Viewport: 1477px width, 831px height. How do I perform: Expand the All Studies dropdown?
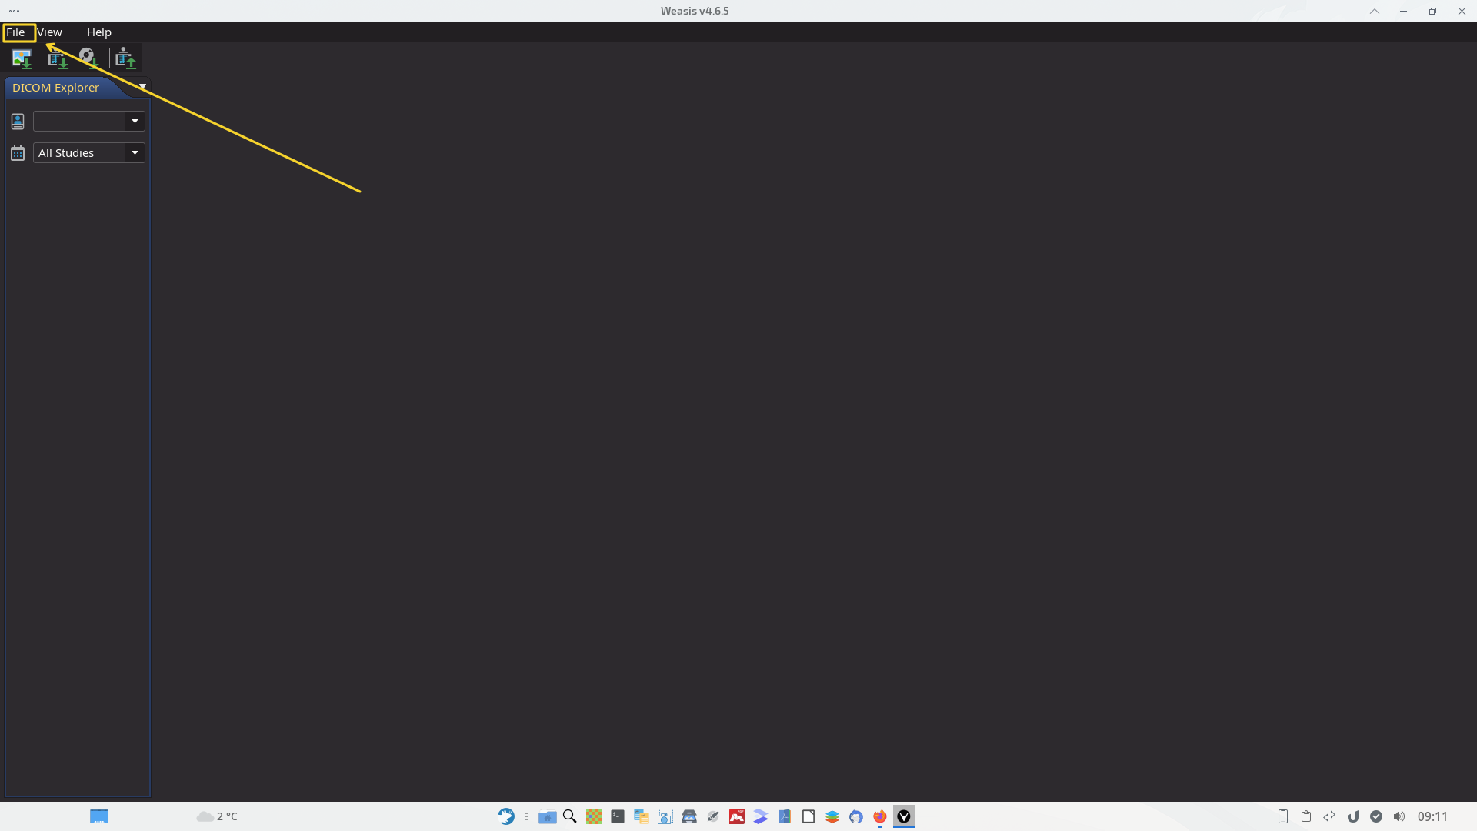(x=135, y=153)
